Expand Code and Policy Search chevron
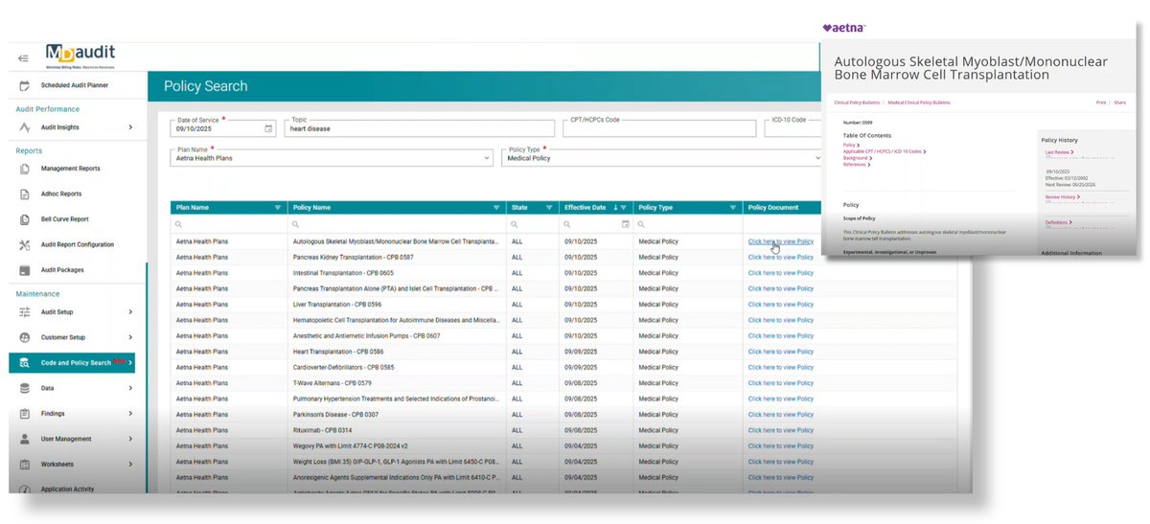 (130, 363)
